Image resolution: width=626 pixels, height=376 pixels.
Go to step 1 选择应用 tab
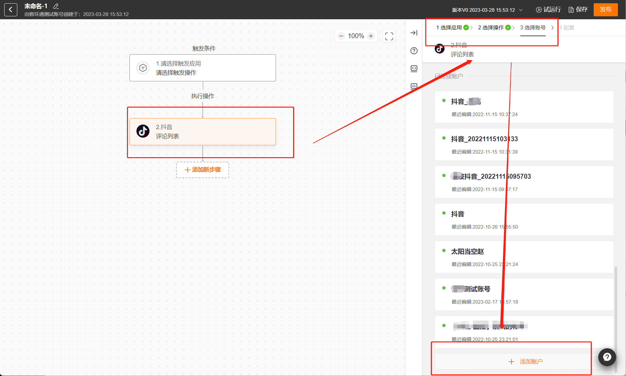[x=452, y=28]
